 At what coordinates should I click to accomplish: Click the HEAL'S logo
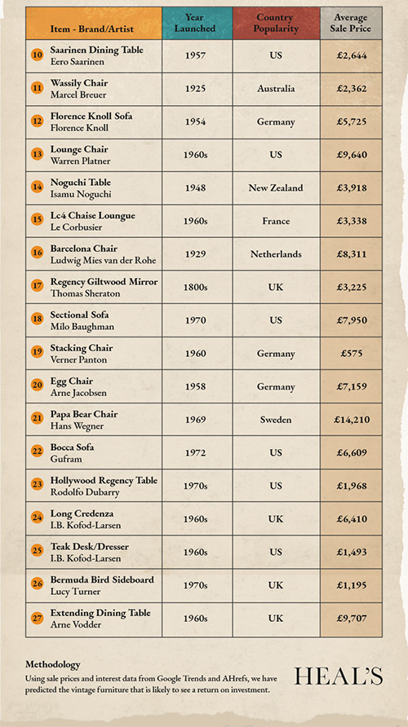pyautogui.click(x=339, y=676)
